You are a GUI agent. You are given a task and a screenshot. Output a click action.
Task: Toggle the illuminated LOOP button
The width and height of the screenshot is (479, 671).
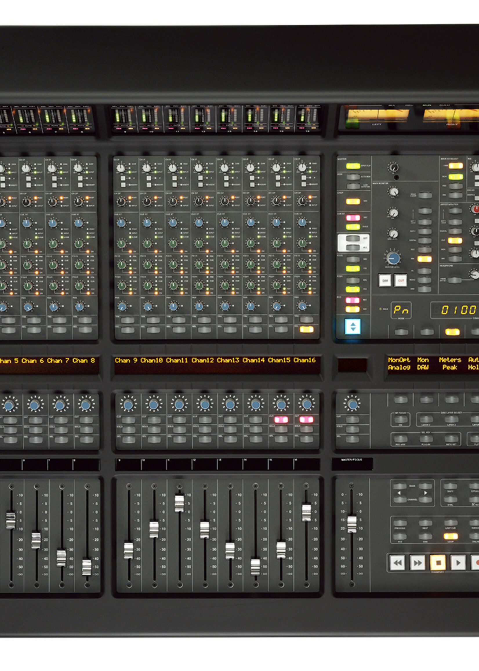451,536
